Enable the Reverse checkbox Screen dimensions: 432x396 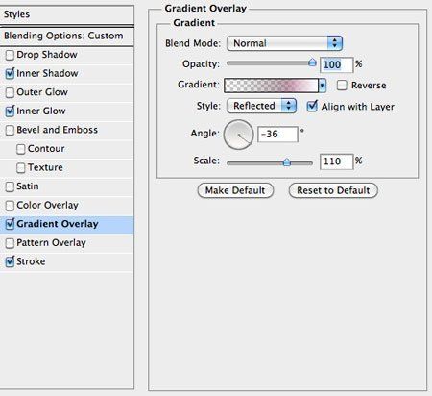point(342,86)
